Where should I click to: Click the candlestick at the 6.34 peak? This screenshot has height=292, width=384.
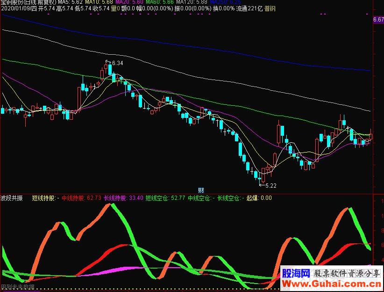tap(106, 67)
